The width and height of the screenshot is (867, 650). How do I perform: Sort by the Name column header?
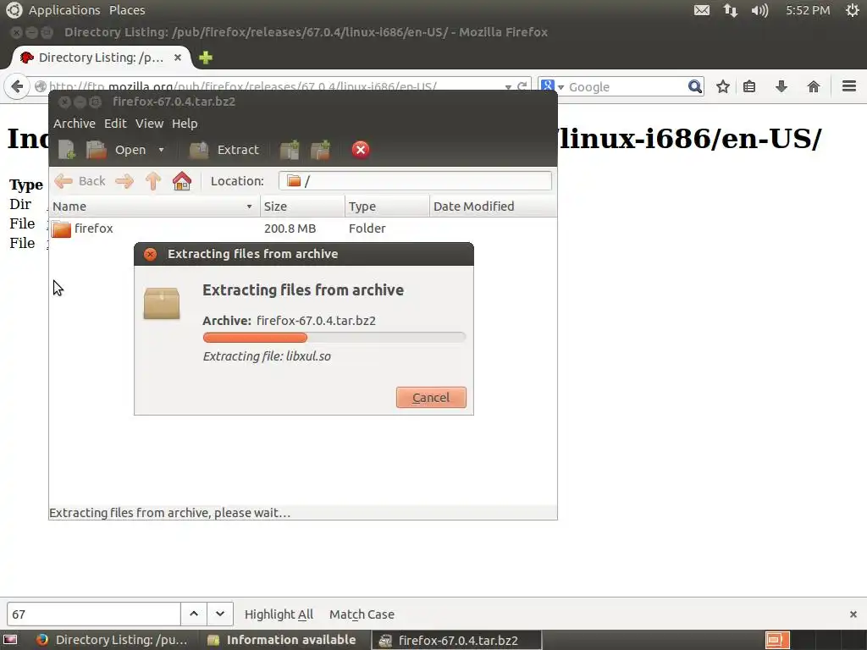[x=154, y=207]
